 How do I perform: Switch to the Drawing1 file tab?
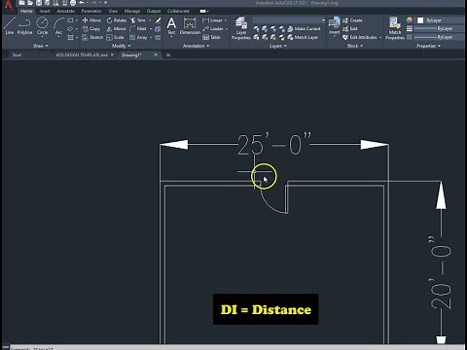[x=131, y=54]
